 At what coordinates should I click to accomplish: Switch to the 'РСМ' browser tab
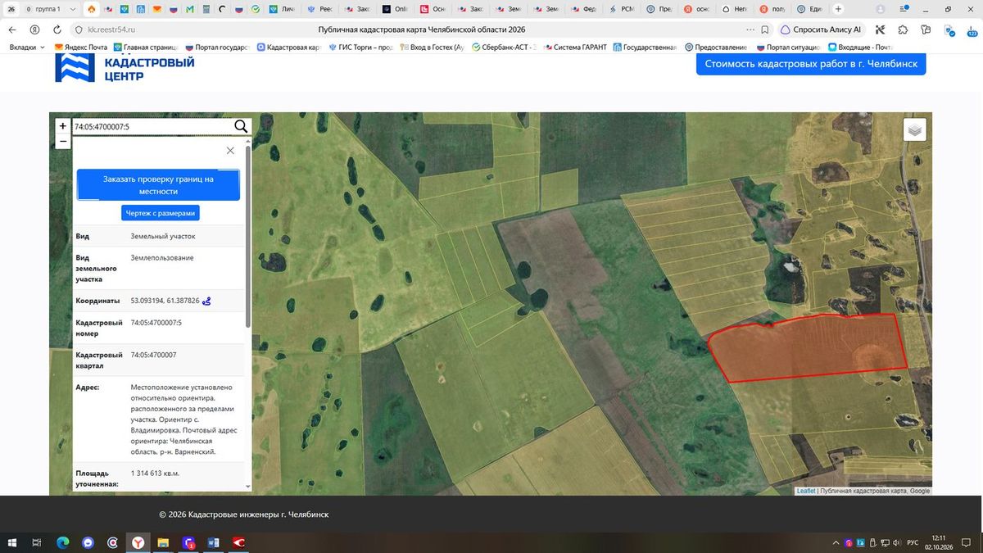(x=623, y=9)
